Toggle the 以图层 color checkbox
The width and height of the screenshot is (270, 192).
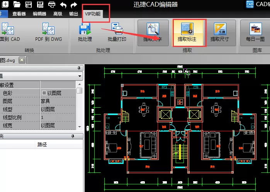44,93
